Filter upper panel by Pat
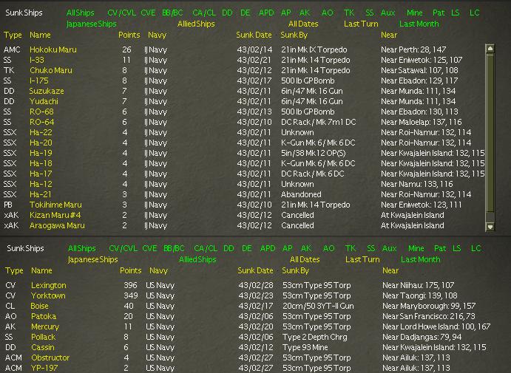This screenshot has height=373, width=511. pyautogui.click(x=439, y=13)
